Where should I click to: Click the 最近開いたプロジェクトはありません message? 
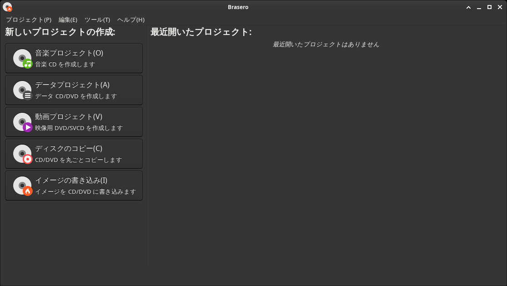(x=326, y=44)
